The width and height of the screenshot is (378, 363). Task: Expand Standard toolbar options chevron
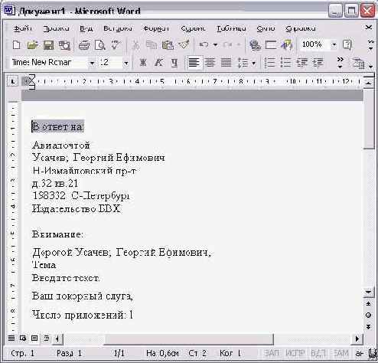[x=370, y=45]
